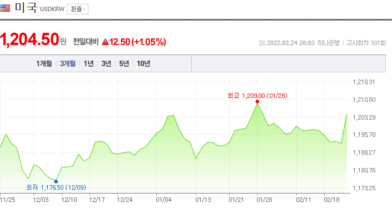Click the 02/11 x-axis date

(304, 200)
